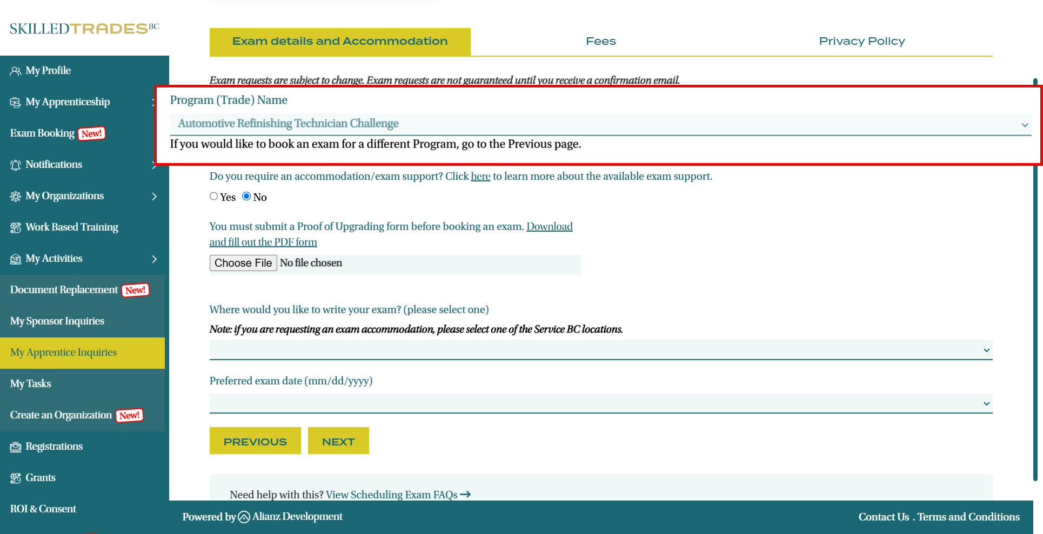Click the Choose File button
This screenshot has height=534, width=1043.
tap(243, 263)
